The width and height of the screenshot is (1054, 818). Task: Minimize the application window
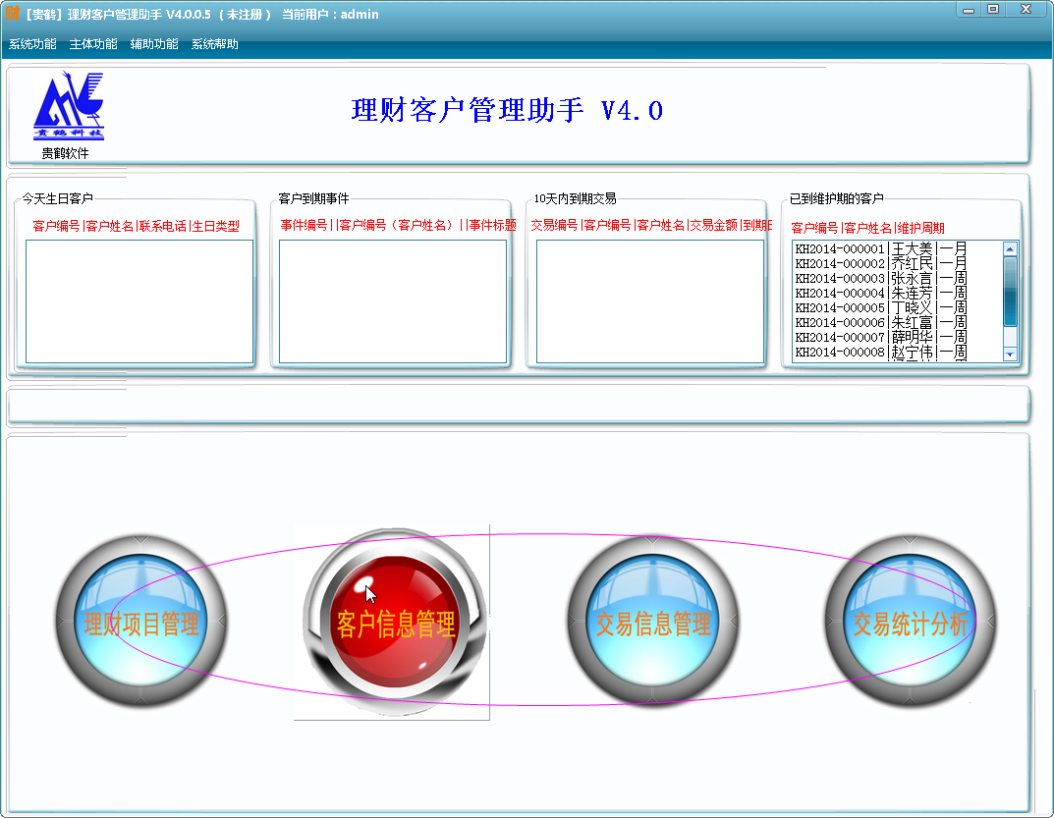pyautogui.click(x=969, y=10)
